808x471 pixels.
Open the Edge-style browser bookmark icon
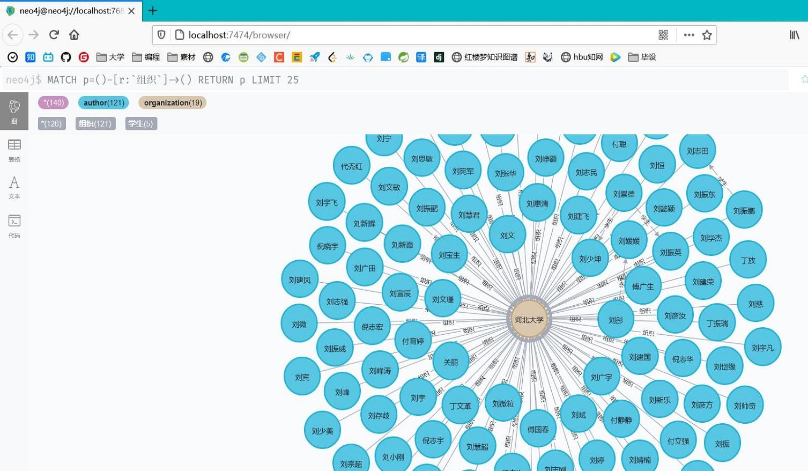click(226, 57)
